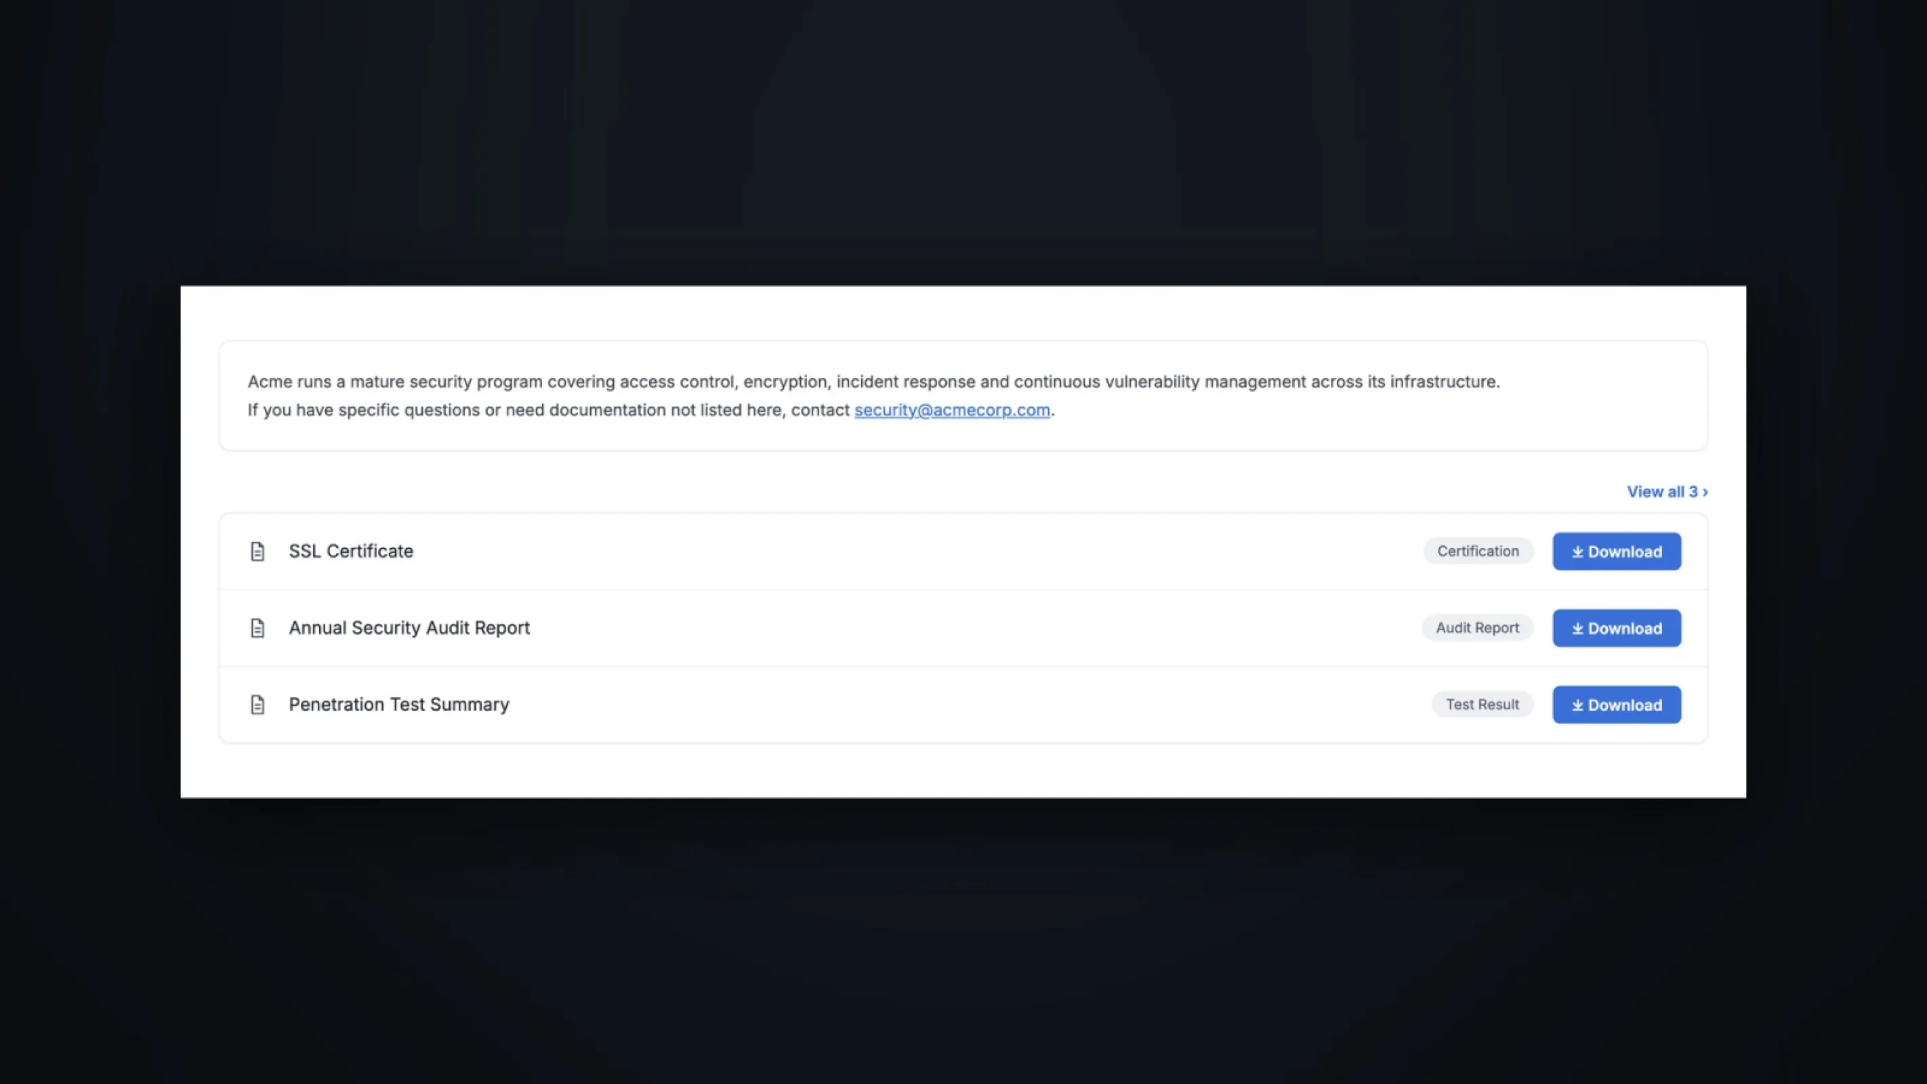Open the View all 3 link

click(1667, 491)
